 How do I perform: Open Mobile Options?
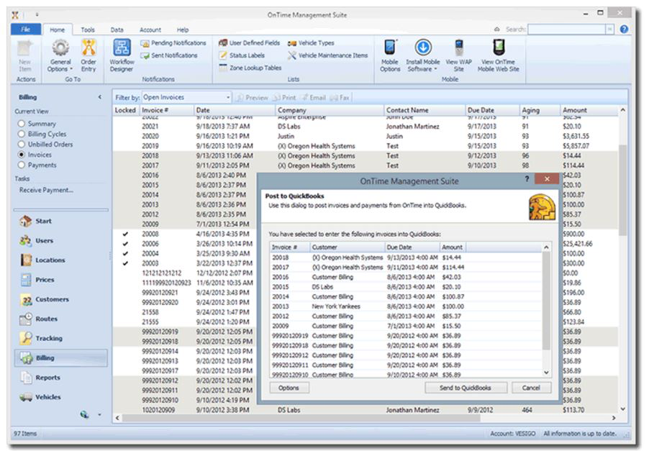[390, 55]
